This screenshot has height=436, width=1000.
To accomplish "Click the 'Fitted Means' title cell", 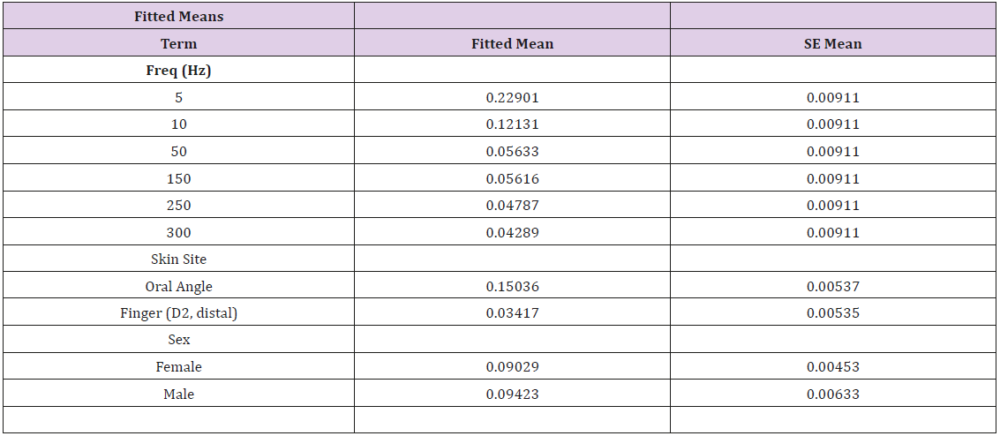I will click(178, 16).
